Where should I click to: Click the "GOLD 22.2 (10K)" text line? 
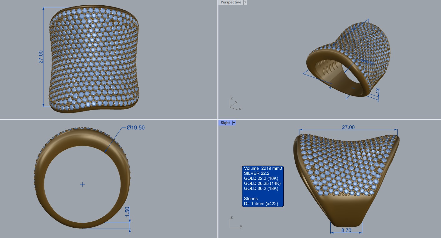click(261, 178)
